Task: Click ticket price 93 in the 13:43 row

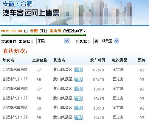Action: pyautogui.click(x=142, y=108)
